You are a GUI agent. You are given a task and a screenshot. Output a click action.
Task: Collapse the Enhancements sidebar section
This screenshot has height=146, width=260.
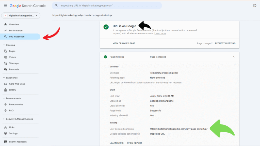pos(4,98)
